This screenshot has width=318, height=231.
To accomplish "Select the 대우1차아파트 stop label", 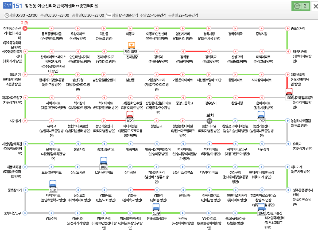I will [x=209, y=173].
